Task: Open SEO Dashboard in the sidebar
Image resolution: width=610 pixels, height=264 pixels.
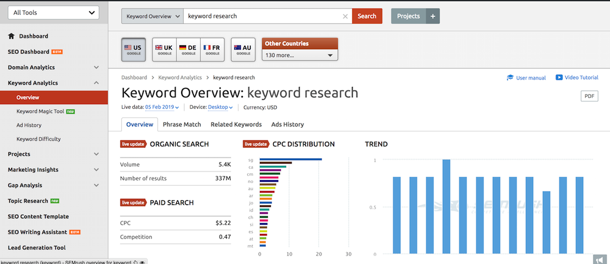Action: tap(29, 52)
